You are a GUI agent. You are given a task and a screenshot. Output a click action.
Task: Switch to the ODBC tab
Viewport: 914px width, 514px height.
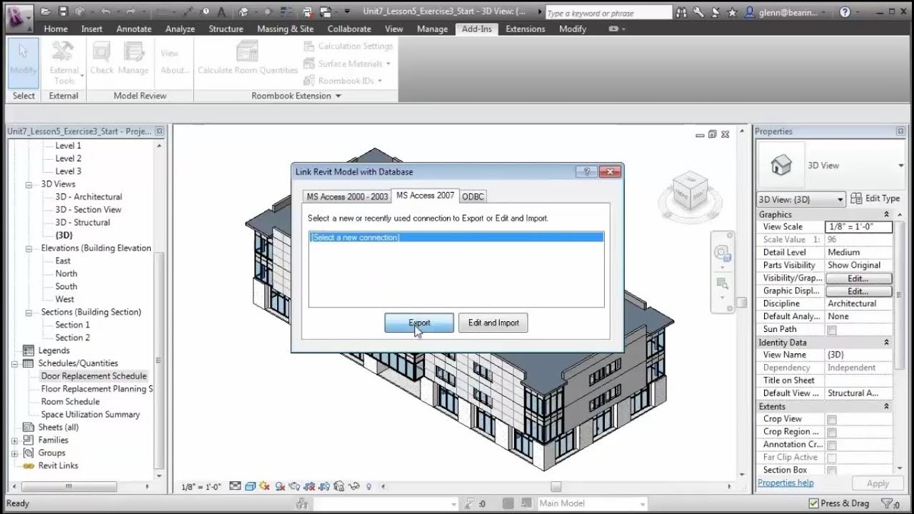[x=473, y=196]
